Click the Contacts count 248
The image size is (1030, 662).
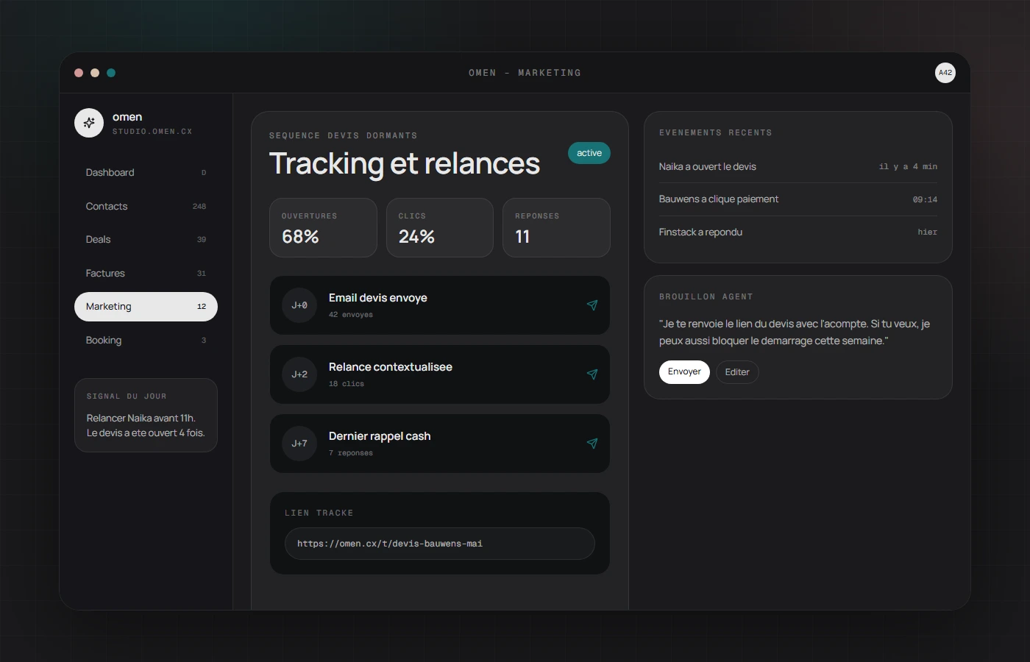click(x=199, y=207)
